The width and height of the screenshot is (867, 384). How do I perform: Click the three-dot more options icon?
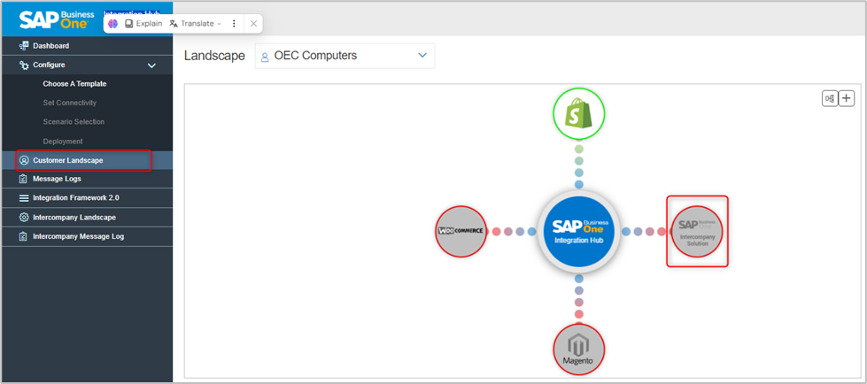234,24
